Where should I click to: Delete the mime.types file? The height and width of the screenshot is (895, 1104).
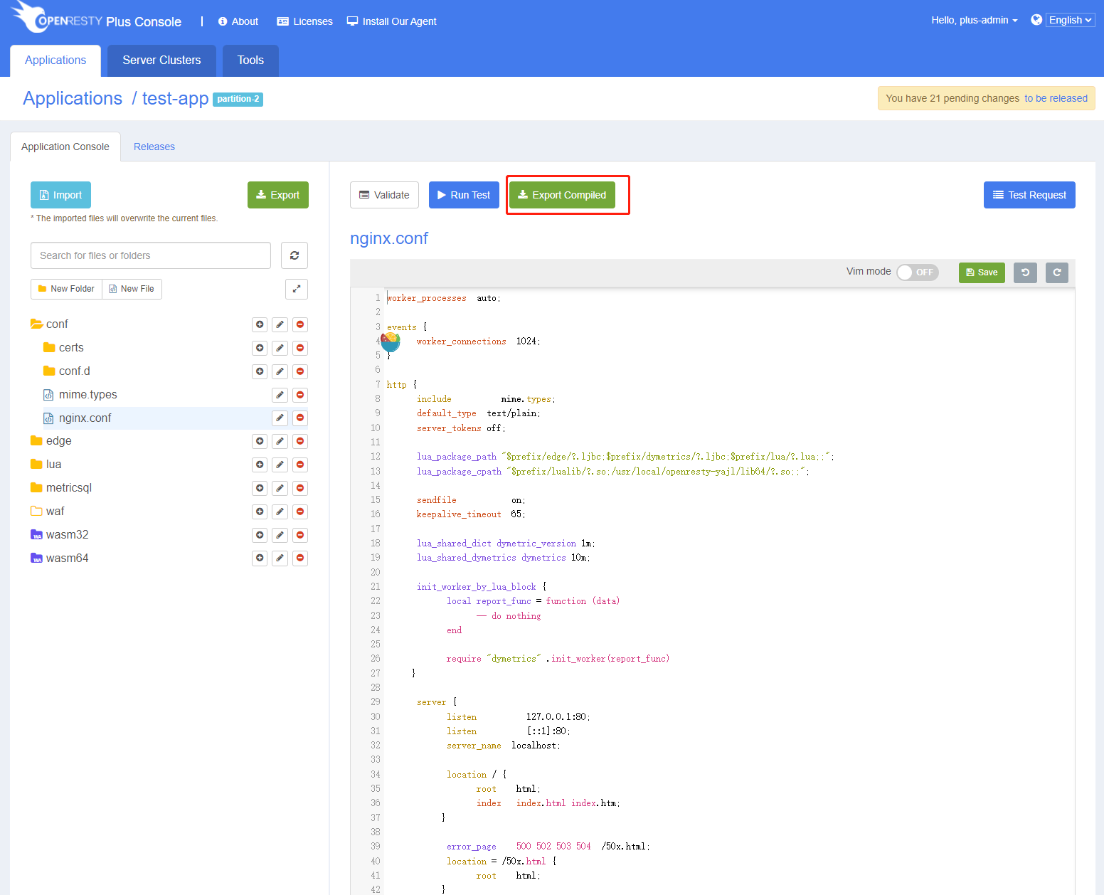300,395
